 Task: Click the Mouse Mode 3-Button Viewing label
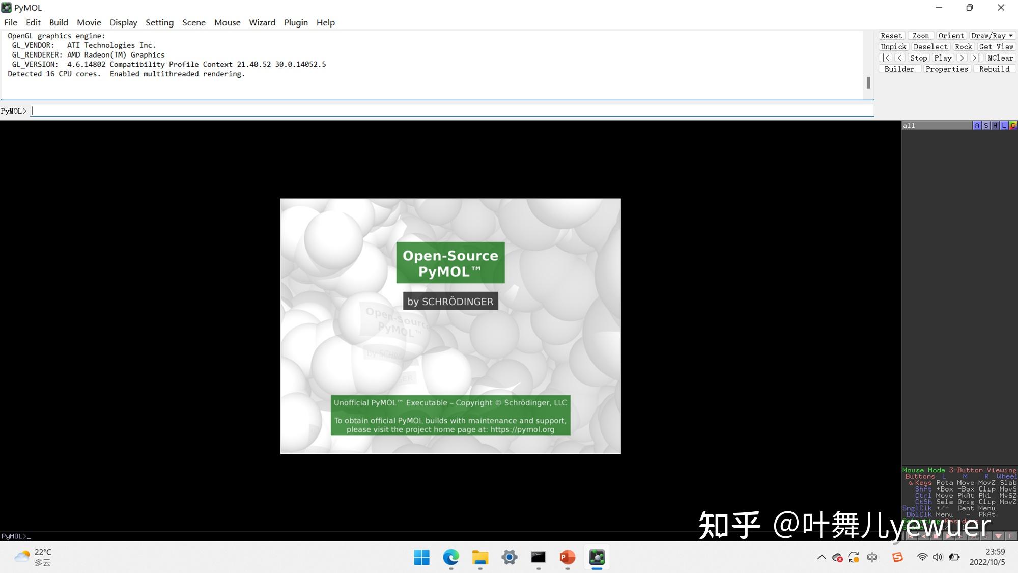959,470
